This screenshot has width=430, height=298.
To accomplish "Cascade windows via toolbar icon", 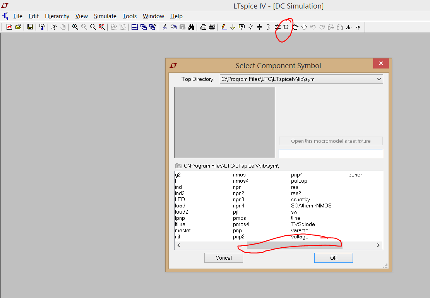I will [x=144, y=27].
